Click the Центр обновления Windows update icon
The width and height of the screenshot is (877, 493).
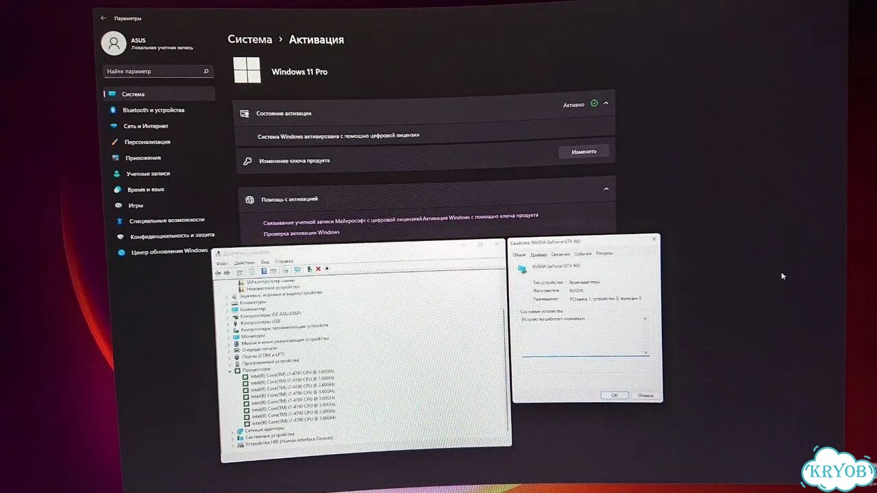pos(122,252)
